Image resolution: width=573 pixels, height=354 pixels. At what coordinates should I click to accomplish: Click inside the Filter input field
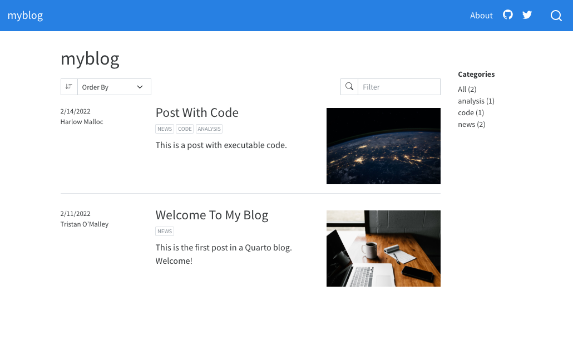pos(399,86)
